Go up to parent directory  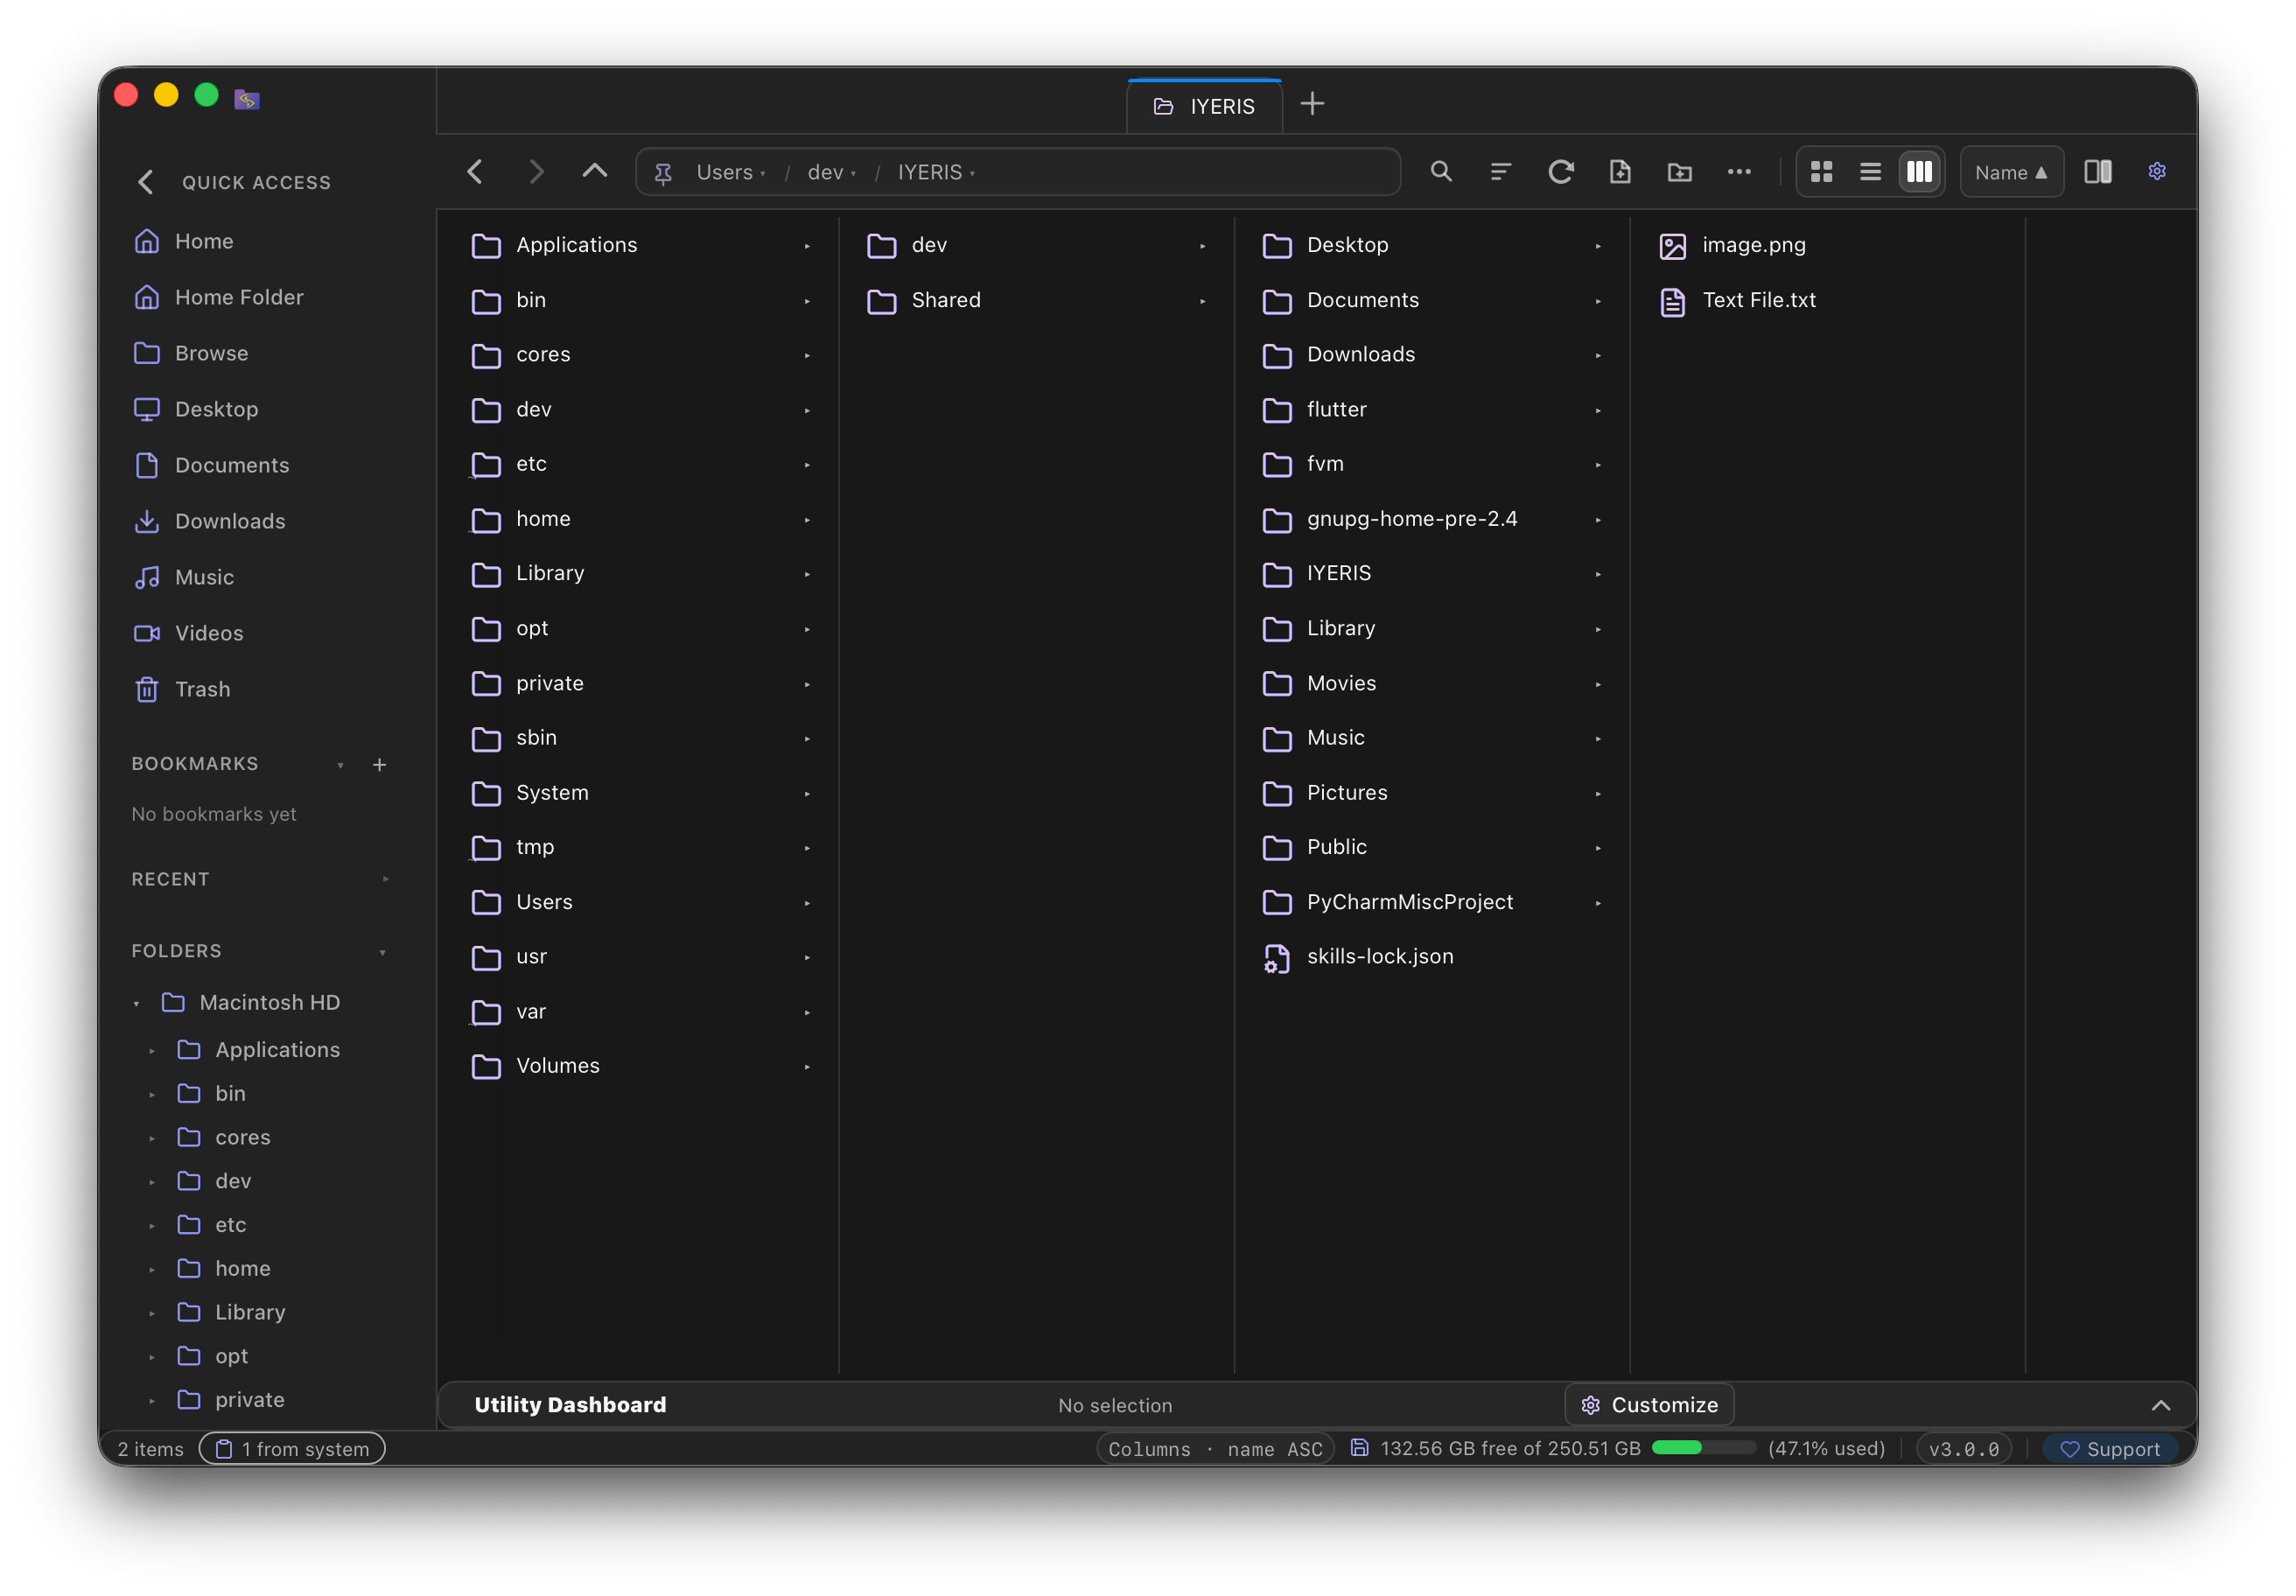(595, 172)
